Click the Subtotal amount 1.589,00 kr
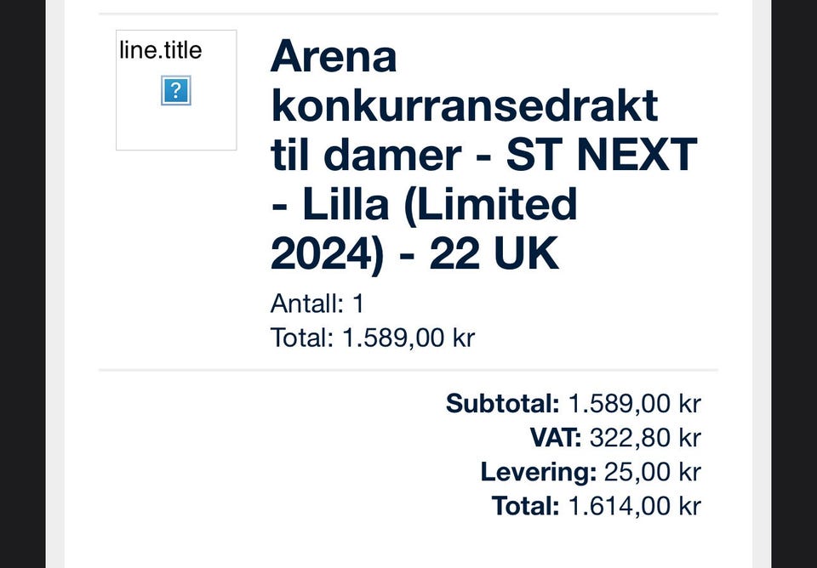Viewport: 817px width, 568px height. pyautogui.click(x=634, y=404)
